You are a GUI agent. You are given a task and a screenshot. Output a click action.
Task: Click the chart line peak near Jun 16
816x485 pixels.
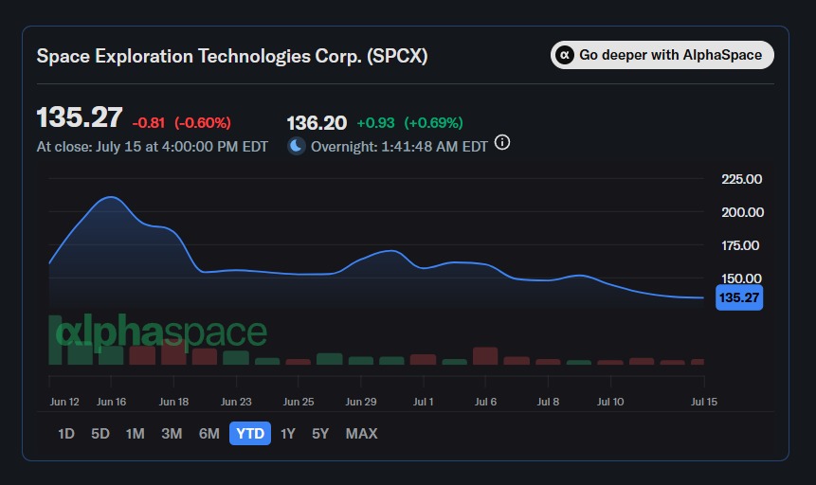point(111,197)
